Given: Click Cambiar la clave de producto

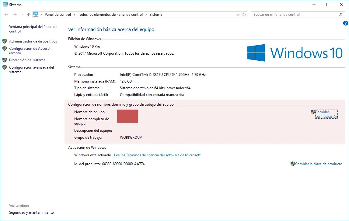Looking at the screenshot, I should click(319, 164).
